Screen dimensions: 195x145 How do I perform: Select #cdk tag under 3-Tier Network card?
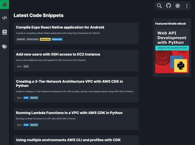(x=26, y=98)
